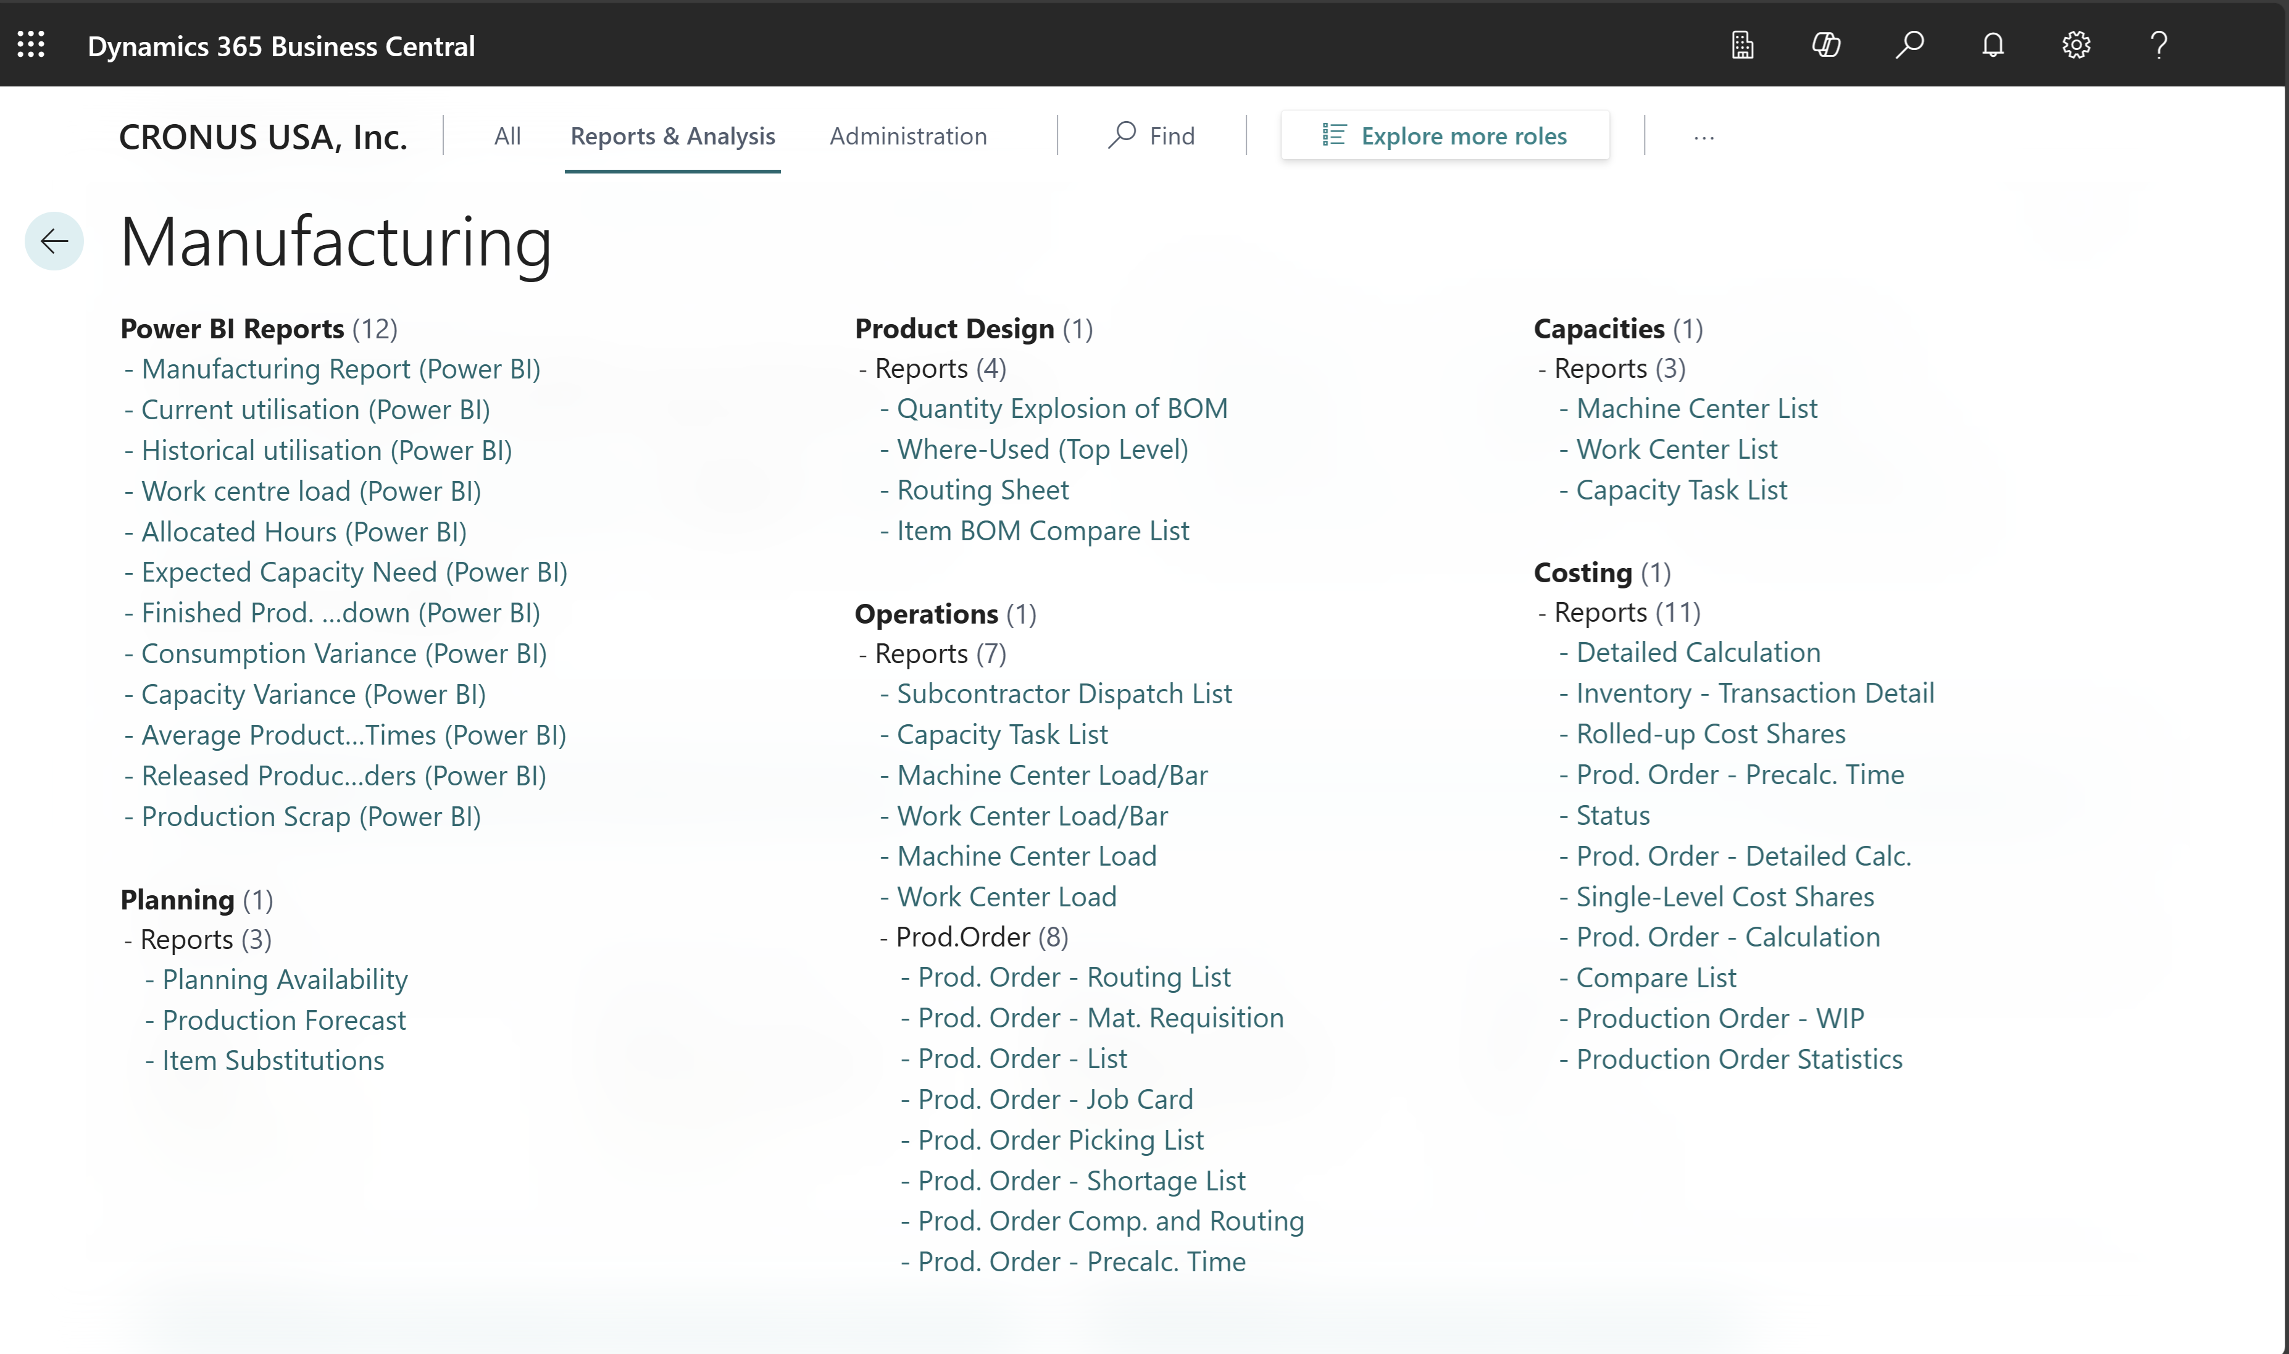Switch to the Administration tab

coord(908,136)
